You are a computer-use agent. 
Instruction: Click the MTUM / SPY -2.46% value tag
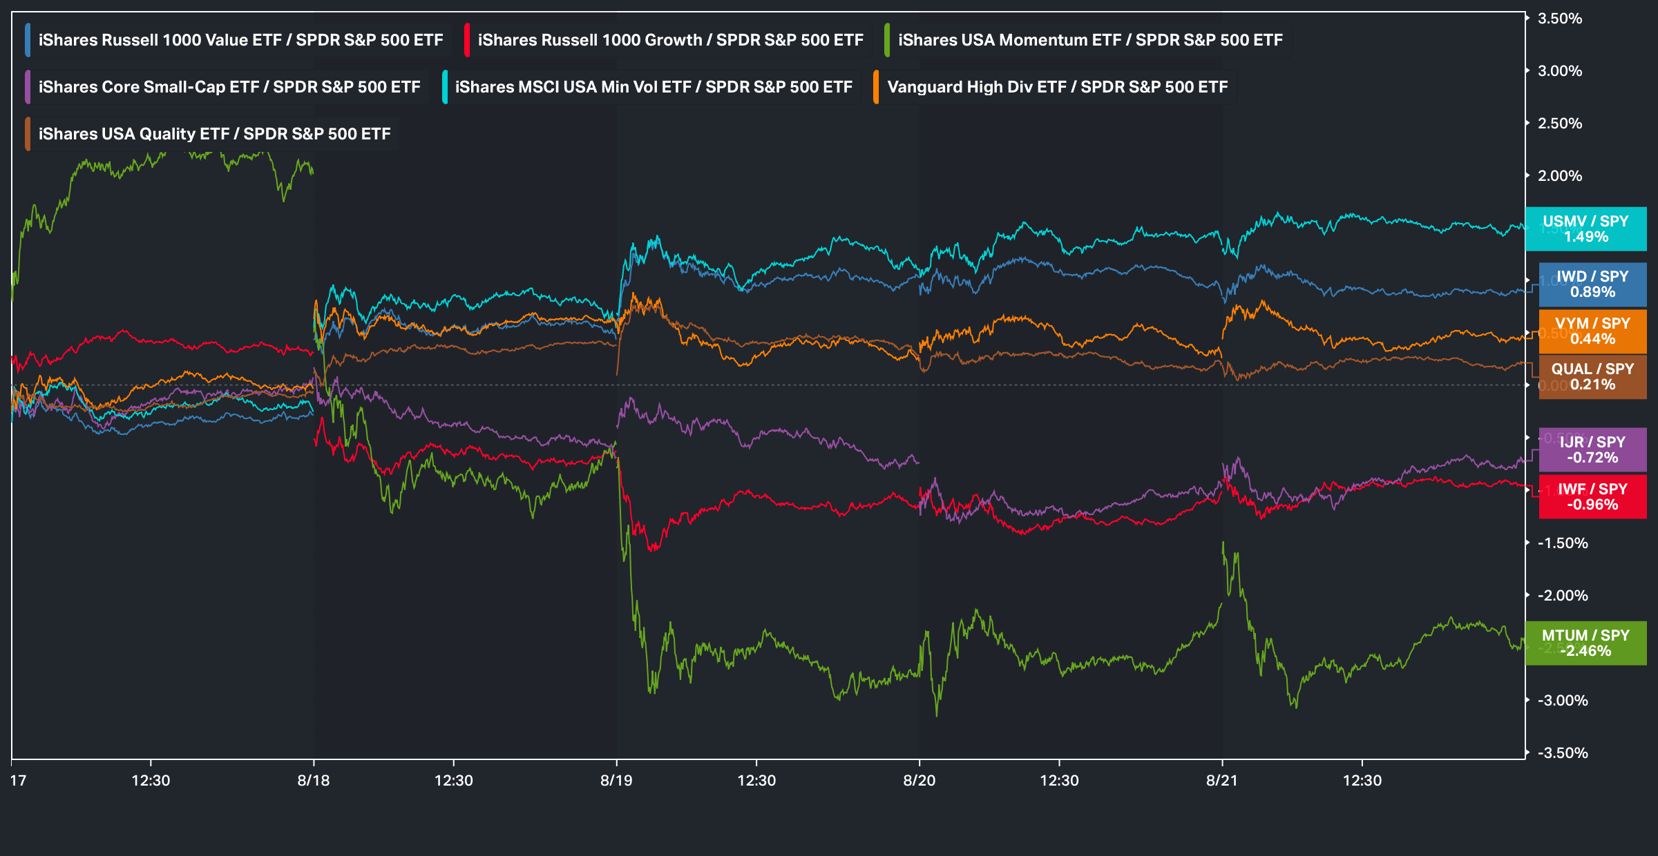pos(1585,643)
